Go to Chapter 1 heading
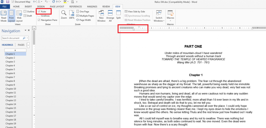Viewport: 266px width, 128px height. (x=15, y=54)
